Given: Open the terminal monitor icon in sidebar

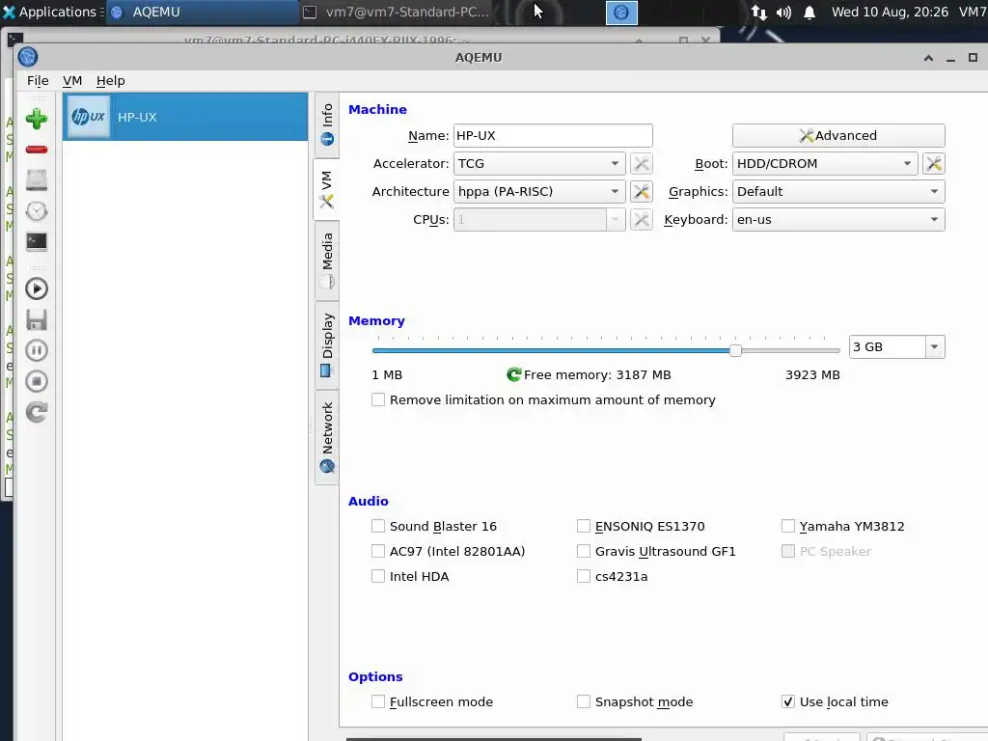Looking at the screenshot, I should click(x=37, y=241).
